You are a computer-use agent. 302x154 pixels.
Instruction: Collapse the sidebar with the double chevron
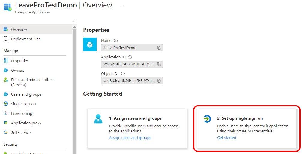click(x=73, y=21)
